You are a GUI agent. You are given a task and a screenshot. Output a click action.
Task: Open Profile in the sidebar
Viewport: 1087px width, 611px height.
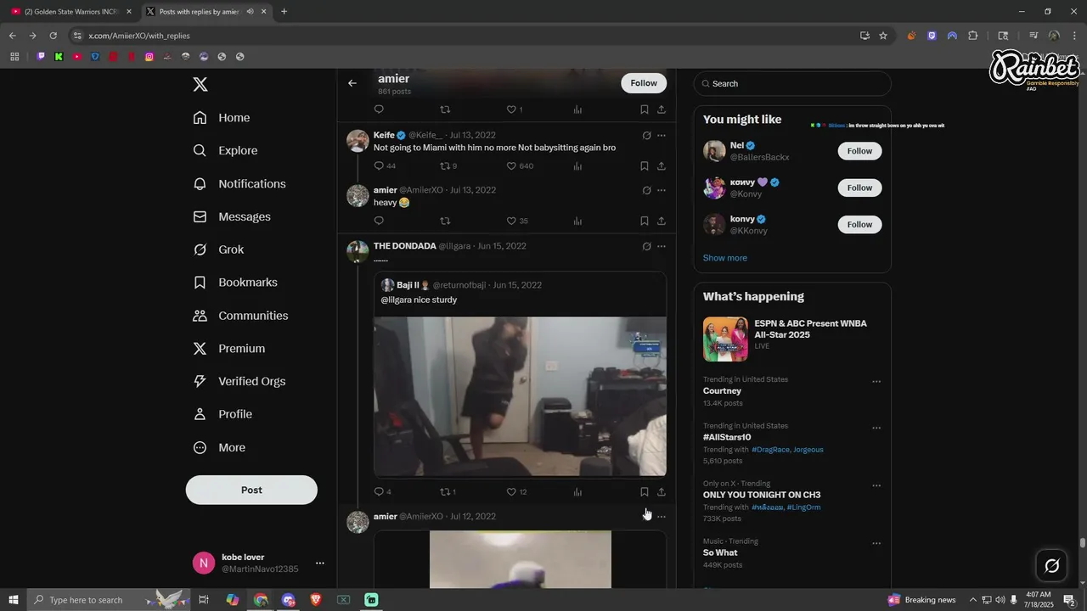click(x=222, y=414)
